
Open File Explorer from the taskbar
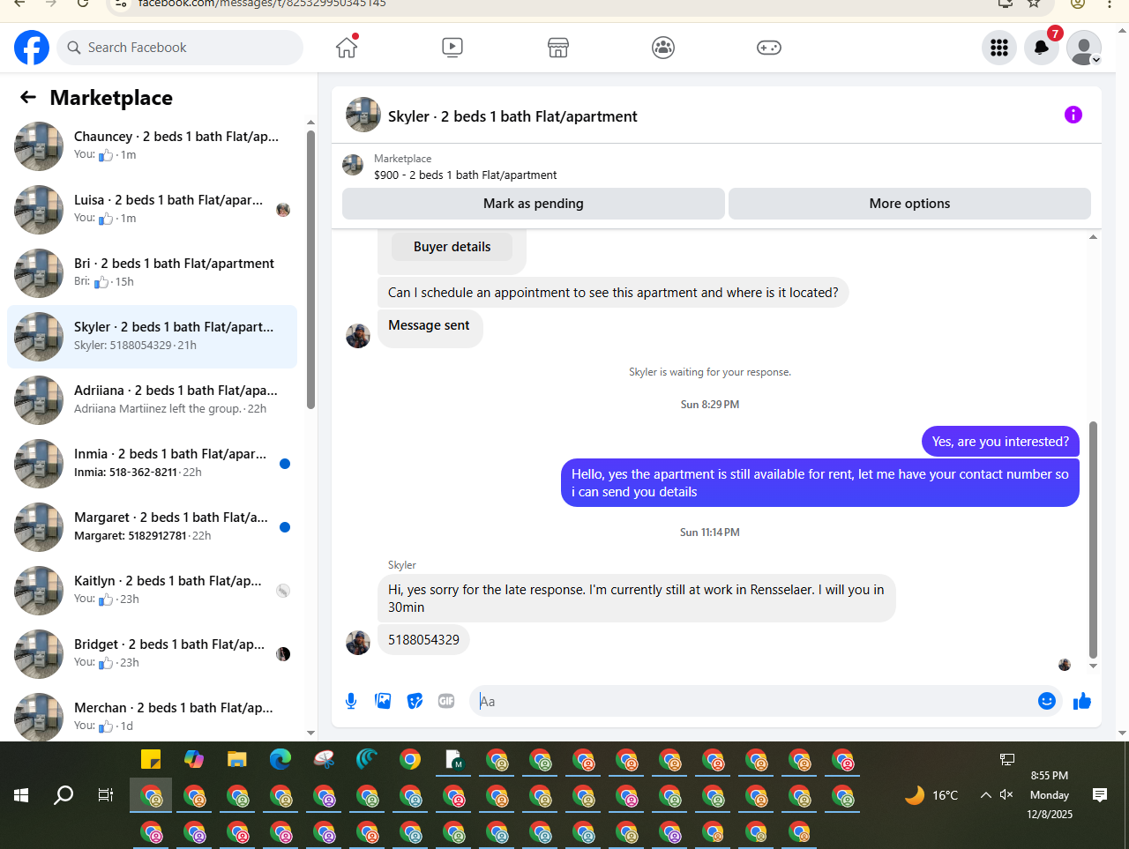pyautogui.click(x=237, y=759)
